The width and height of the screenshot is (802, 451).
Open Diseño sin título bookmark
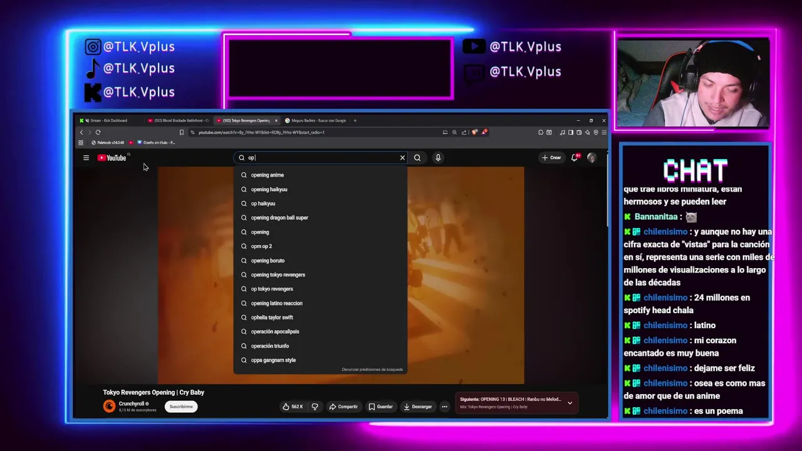coord(156,143)
